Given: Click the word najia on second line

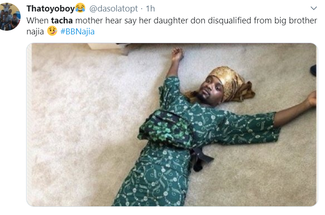Looking at the screenshot, I should pyautogui.click(x=35, y=32).
